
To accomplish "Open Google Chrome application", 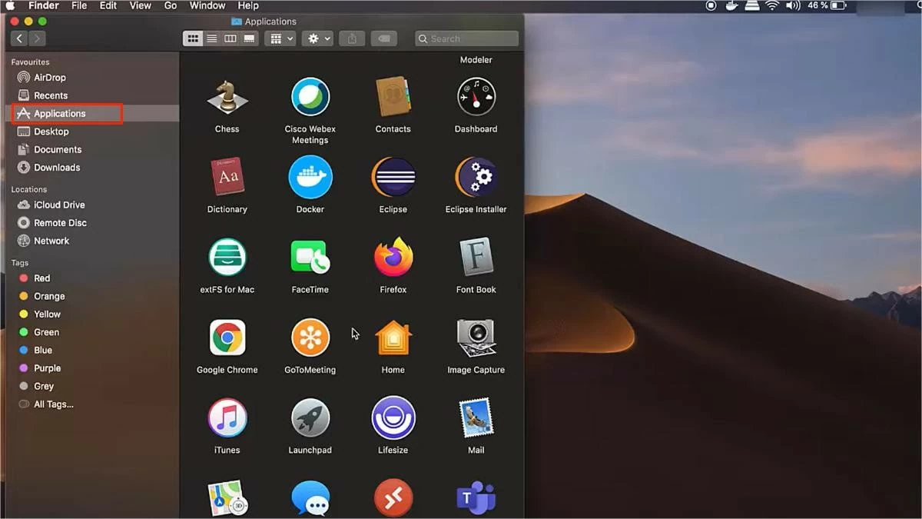I will 227,338.
